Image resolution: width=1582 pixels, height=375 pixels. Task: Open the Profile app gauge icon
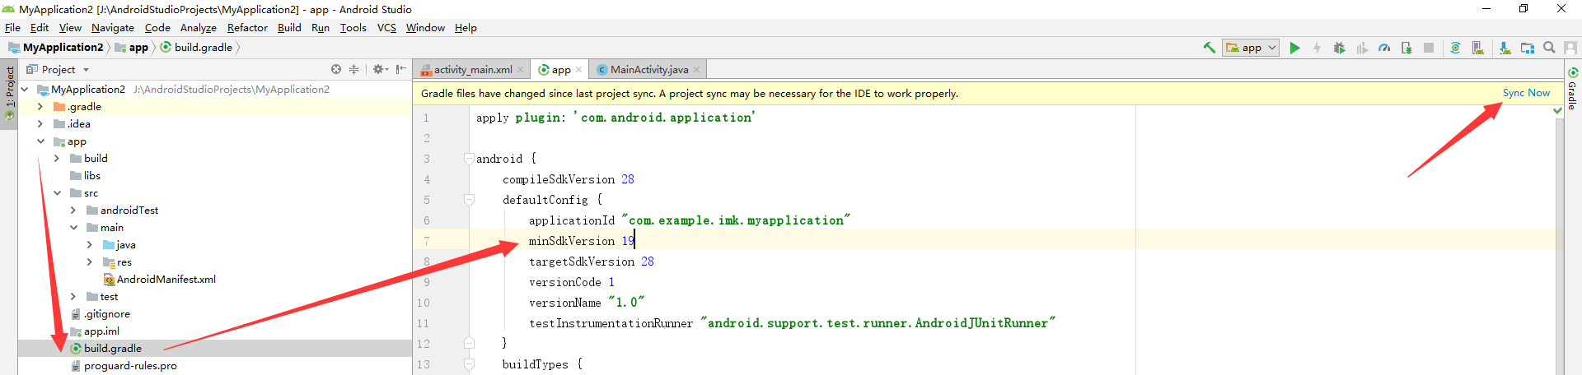click(1384, 48)
